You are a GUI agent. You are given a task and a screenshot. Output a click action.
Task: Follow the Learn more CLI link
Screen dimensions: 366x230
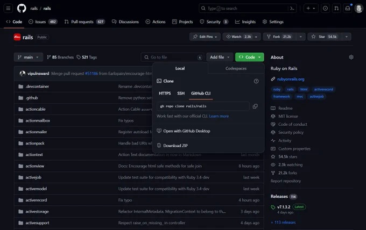[x=219, y=116]
